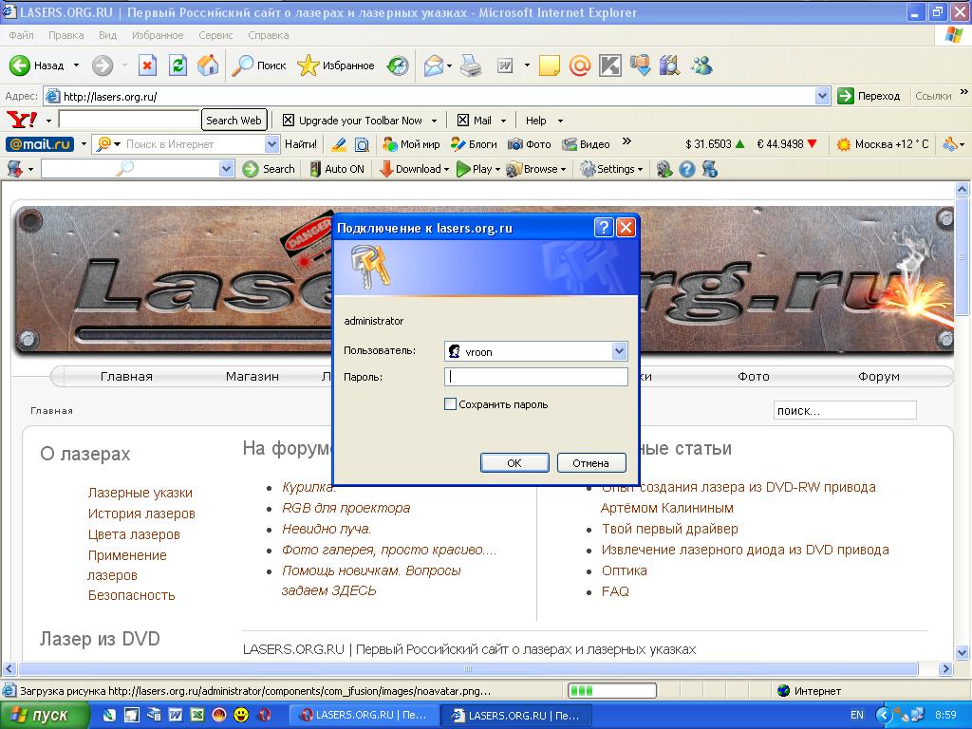972x729 pixels.
Task: Click the Yahoo toolbar search field
Action: pyautogui.click(x=129, y=120)
